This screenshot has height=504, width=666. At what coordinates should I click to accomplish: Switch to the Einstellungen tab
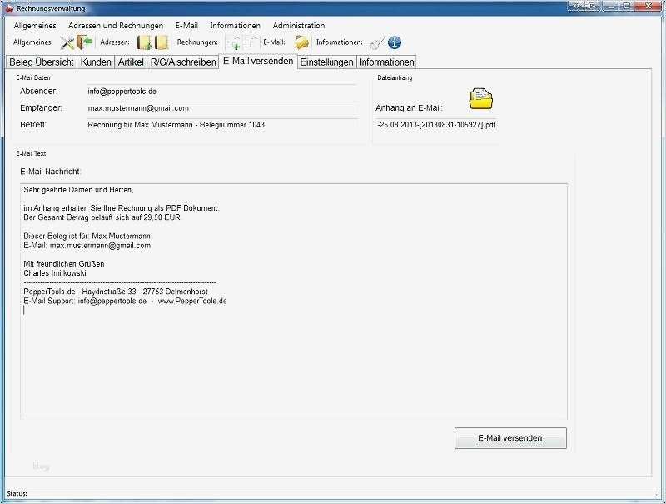click(x=326, y=61)
